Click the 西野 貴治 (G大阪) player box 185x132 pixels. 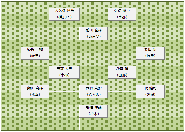(93, 92)
